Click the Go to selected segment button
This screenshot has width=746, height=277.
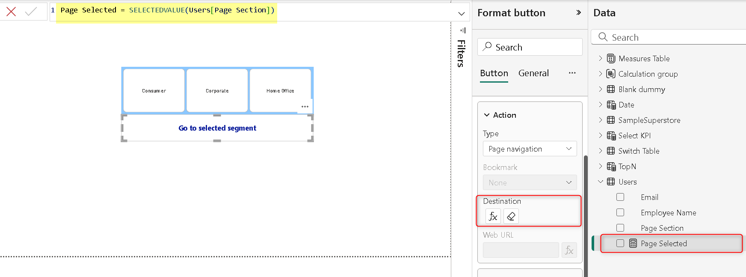tap(217, 128)
